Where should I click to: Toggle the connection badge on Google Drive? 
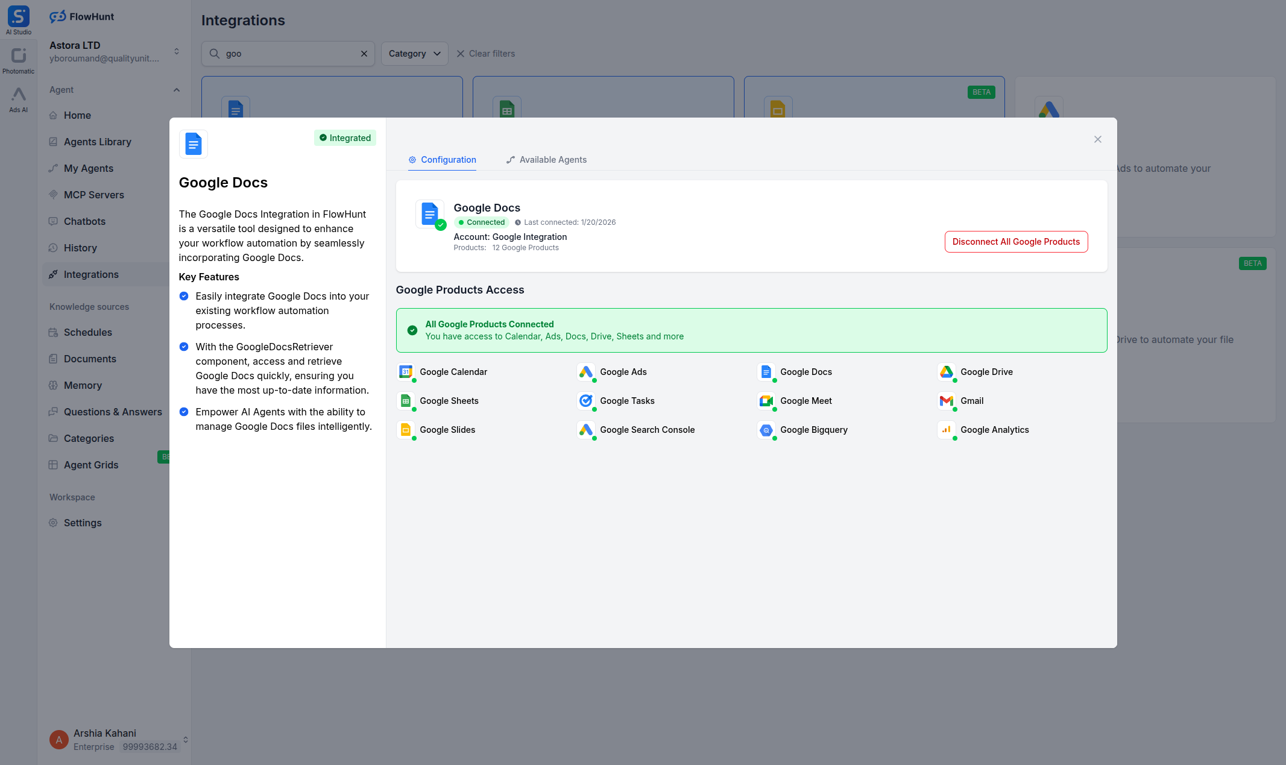point(954,379)
